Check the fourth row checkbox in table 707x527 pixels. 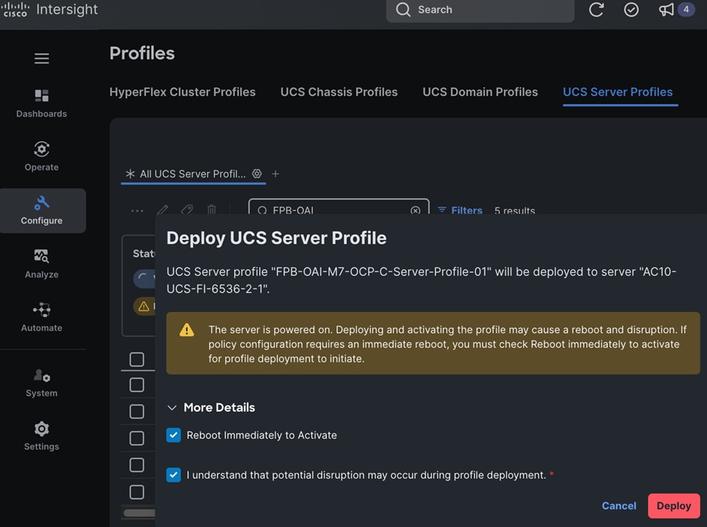(x=137, y=465)
